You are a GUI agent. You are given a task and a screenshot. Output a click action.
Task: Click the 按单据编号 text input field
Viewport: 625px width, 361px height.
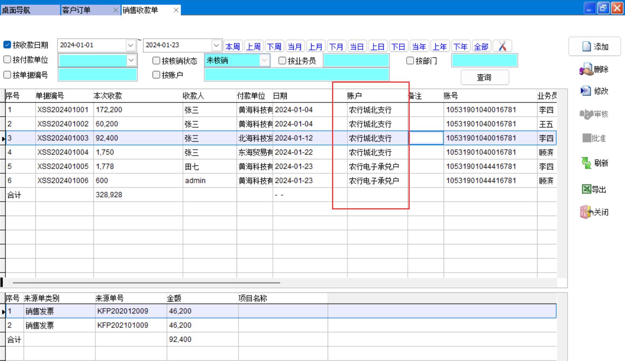coord(97,75)
